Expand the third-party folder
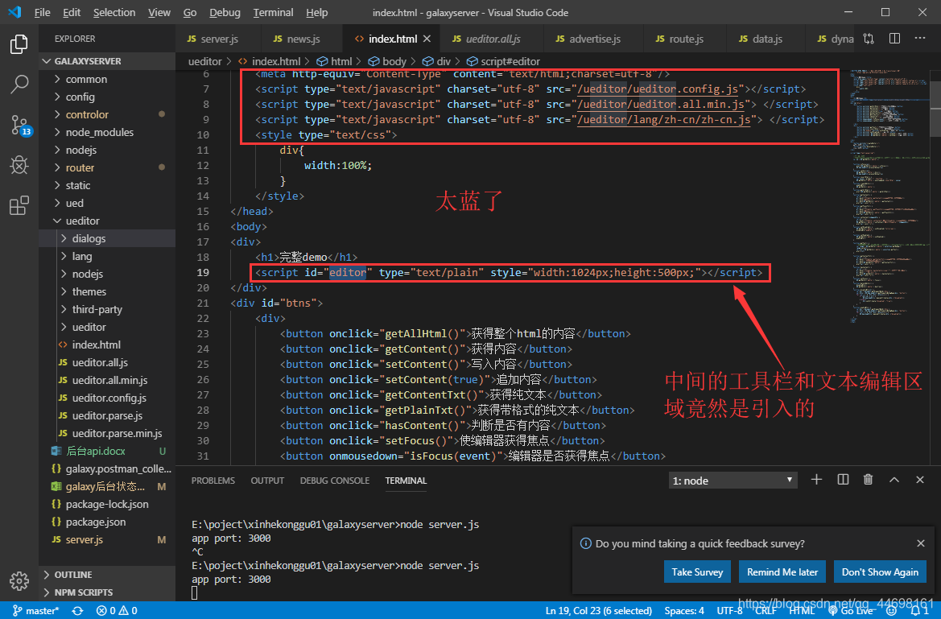This screenshot has width=941, height=619. [x=107, y=309]
